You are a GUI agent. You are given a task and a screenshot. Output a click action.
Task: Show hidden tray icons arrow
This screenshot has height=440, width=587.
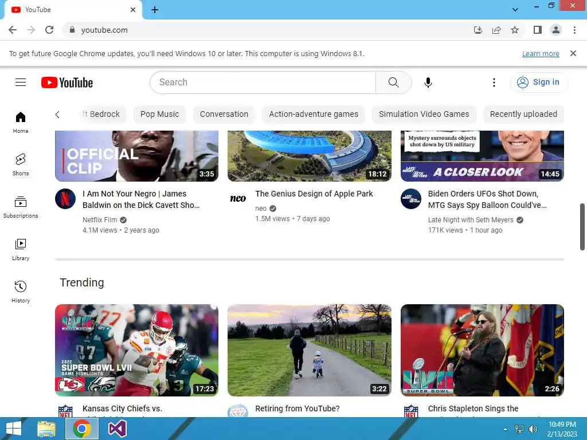click(x=505, y=429)
